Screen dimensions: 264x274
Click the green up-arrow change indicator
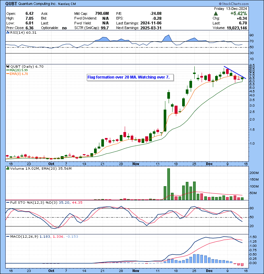(x=216, y=14)
